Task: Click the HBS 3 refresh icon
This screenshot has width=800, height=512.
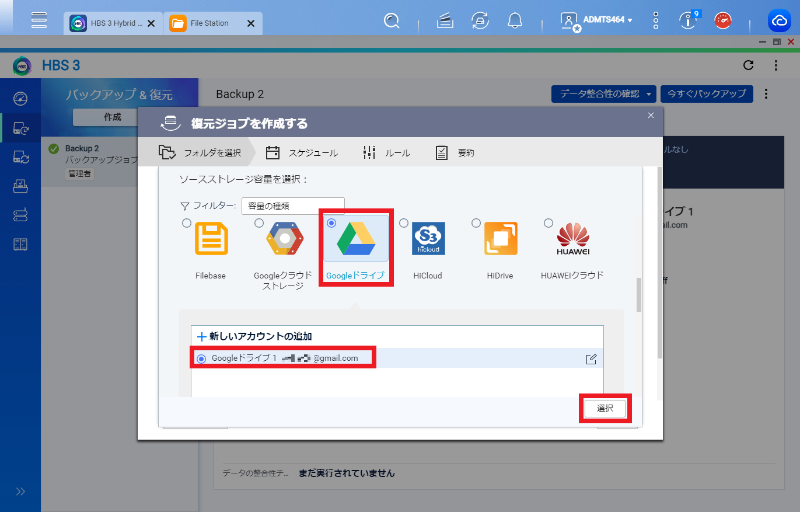Action: click(749, 65)
